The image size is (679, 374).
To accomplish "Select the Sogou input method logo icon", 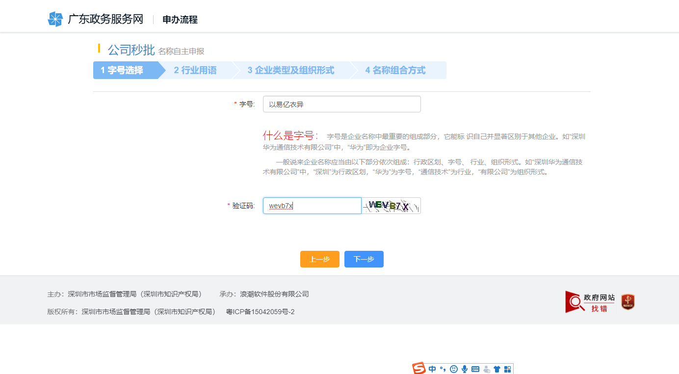I will point(419,368).
